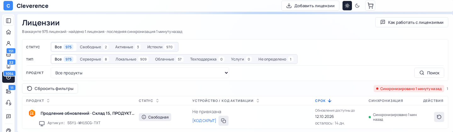Filter status by Все 975
Screen dimensions: 453x132
pyautogui.click(x=64, y=47)
